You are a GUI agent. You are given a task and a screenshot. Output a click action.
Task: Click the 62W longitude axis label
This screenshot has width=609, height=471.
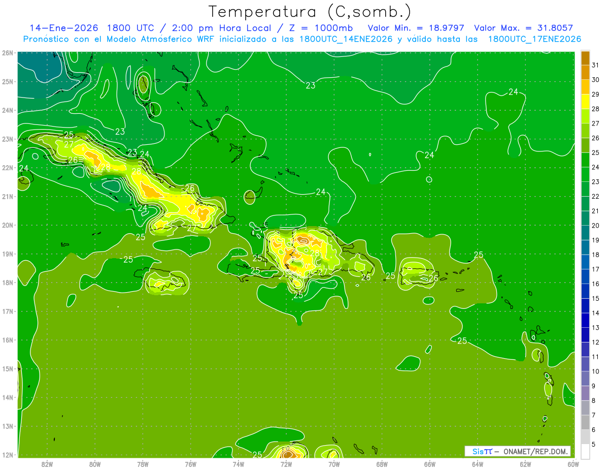525,464
